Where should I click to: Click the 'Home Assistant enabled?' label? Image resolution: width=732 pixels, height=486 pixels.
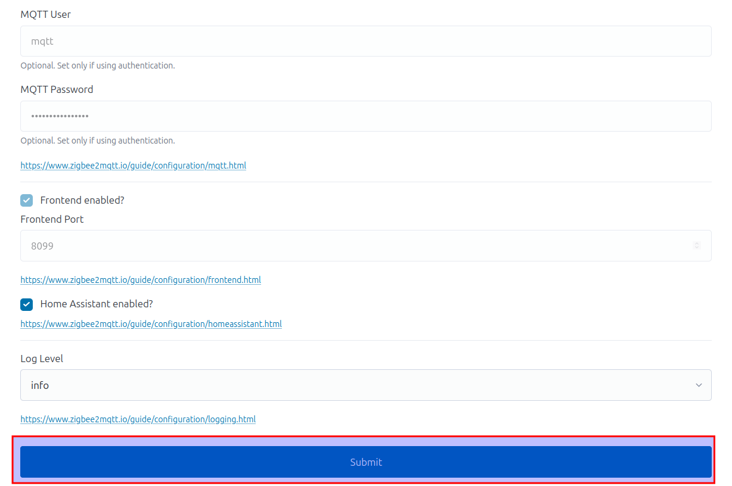[97, 304]
